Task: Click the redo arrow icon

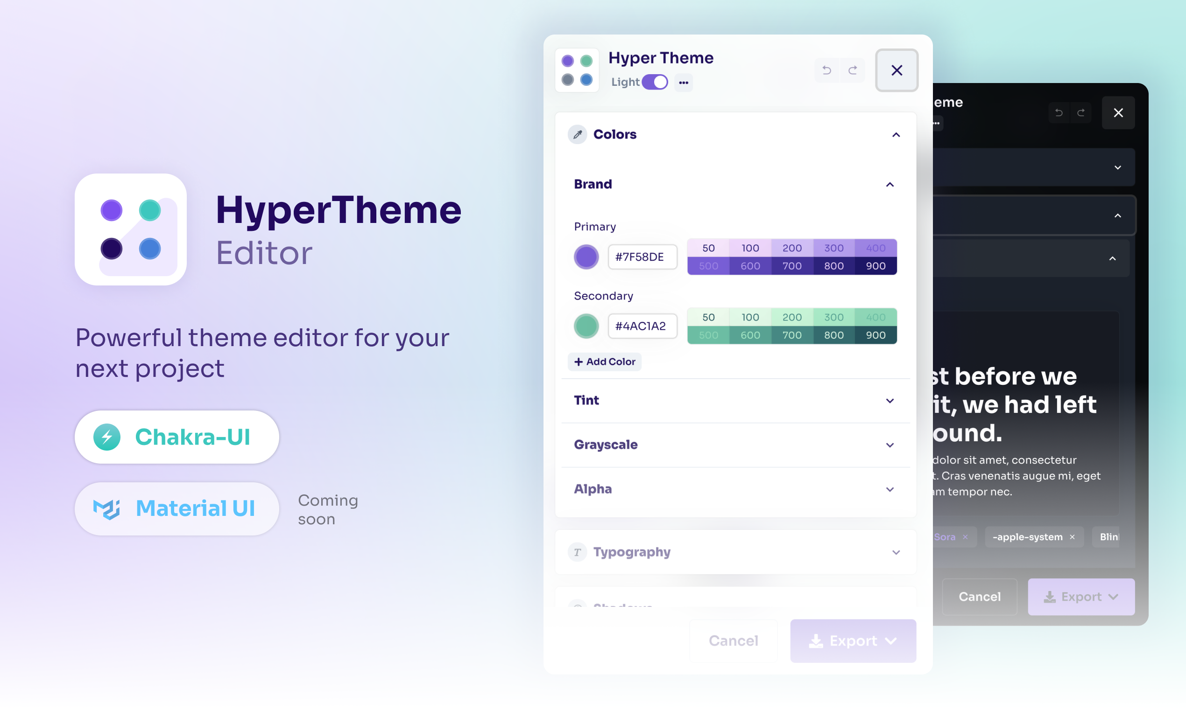Action: click(852, 69)
